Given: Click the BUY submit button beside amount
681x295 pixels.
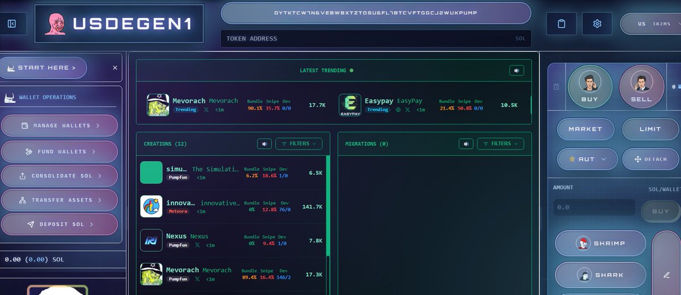Looking at the screenshot, I should [x=661, y=211].
